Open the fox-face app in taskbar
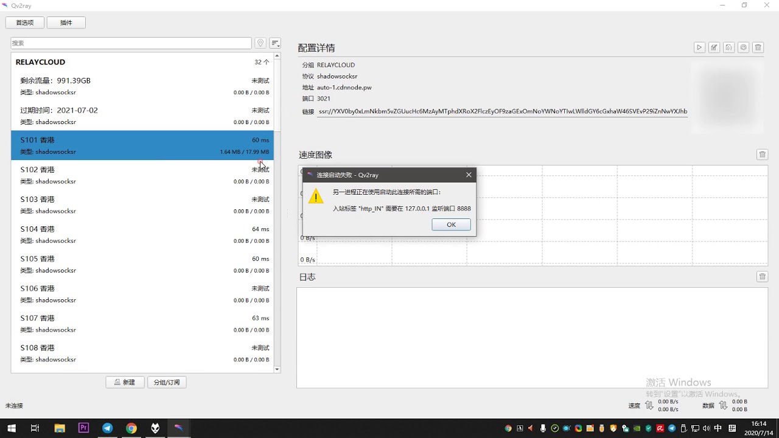The height and width of the screenshot is (438, 779). point(155,428)
